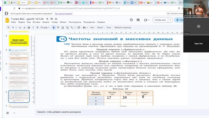Open the Правка menu
Screen dimensions: 209x118
coord(22,22)
